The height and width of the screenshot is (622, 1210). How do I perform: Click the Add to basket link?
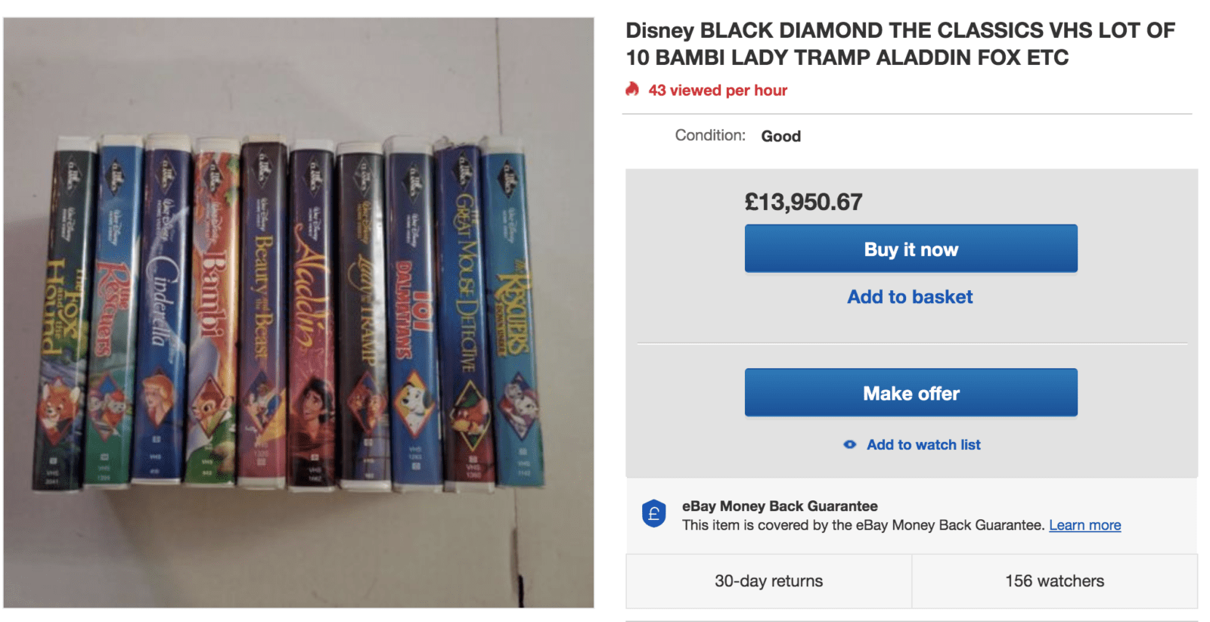click(910, 297)
